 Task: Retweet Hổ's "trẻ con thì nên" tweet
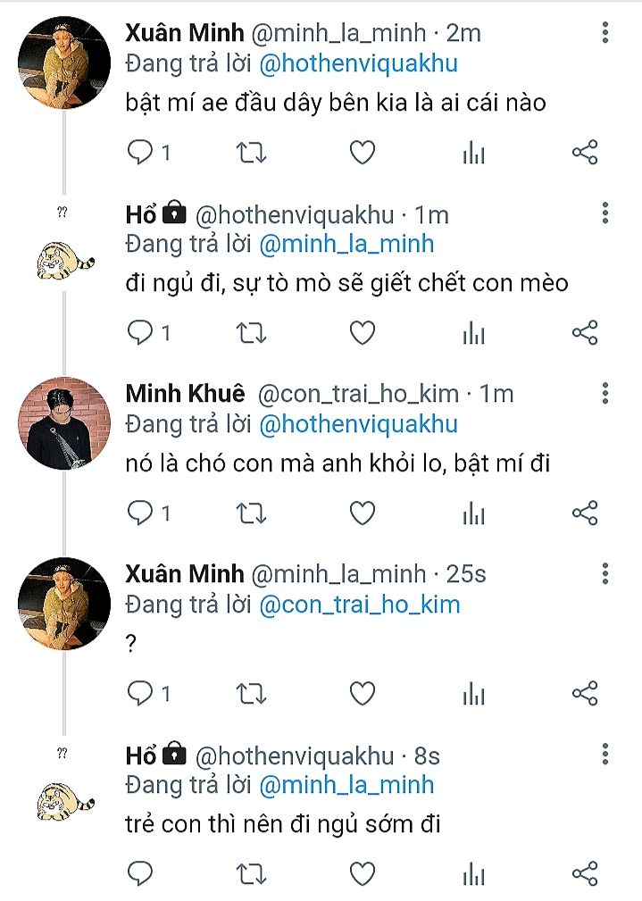[251, 872]
